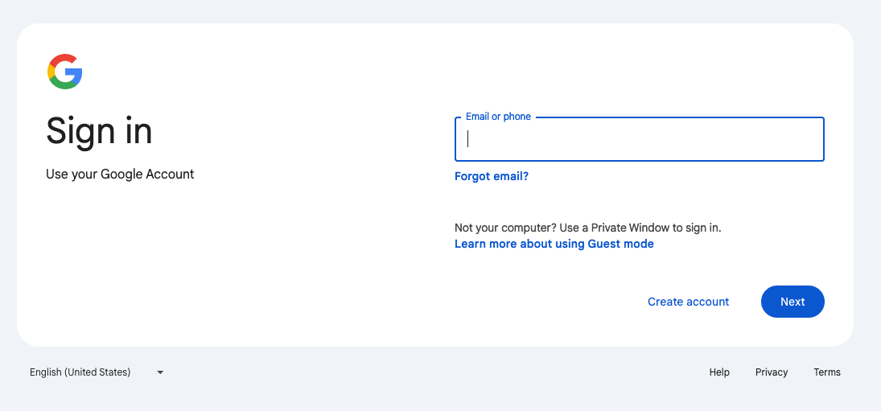Click the language dropdown caret arrow
Viewport: 881px width, 411px height.
tap(160, 372)
